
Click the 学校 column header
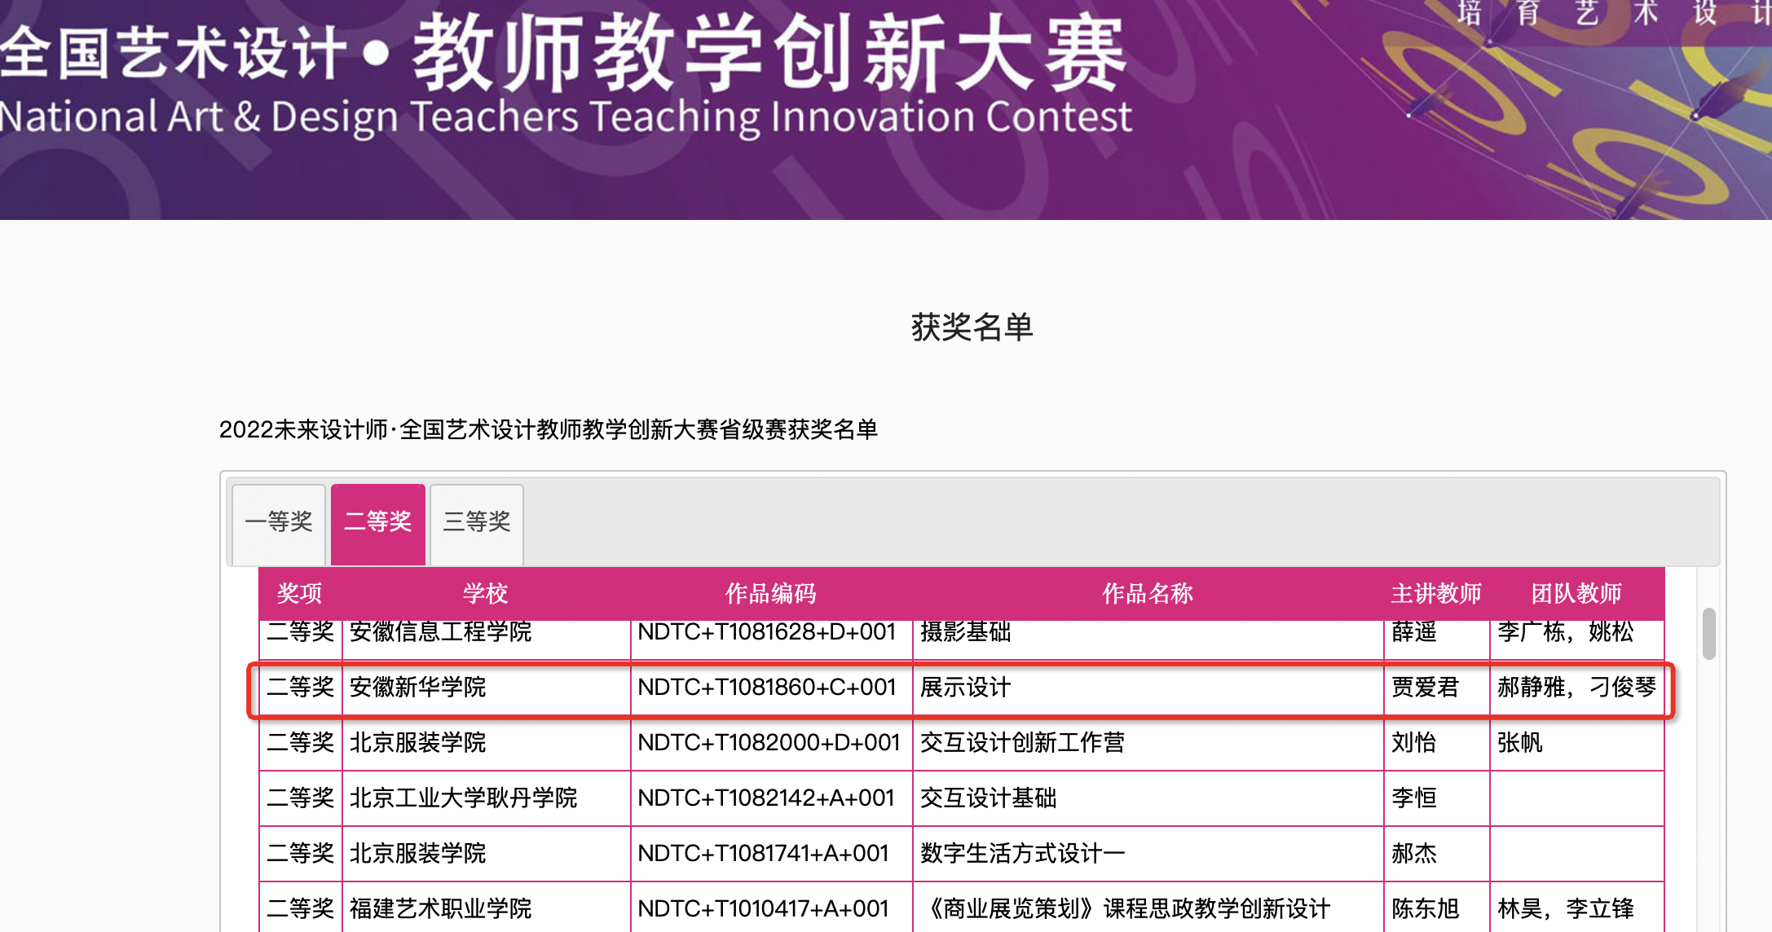pyautogui.click(x=486, y=593)
